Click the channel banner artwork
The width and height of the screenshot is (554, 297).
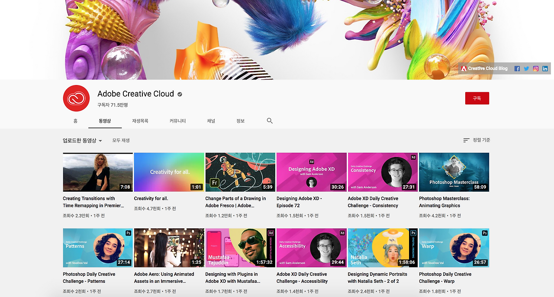coord(277,40)
